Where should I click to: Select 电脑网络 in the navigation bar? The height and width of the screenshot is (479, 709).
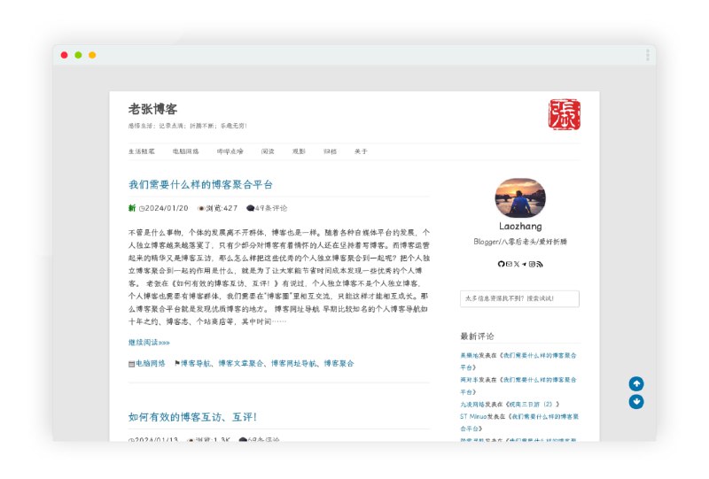[x=185, y=151]
